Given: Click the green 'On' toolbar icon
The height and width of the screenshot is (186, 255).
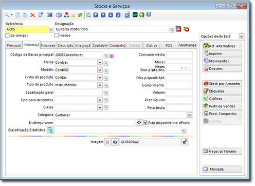Looking at the screenshot, I should pyautogui.click(x=135, y=15).
